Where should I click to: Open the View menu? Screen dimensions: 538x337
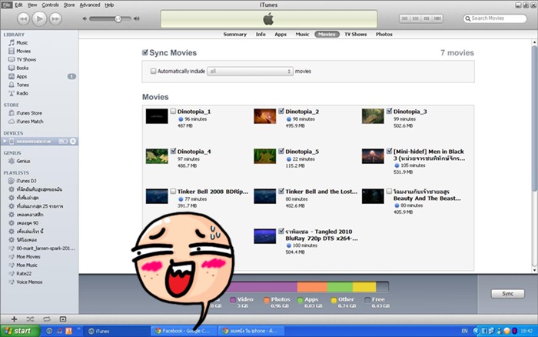32,5
